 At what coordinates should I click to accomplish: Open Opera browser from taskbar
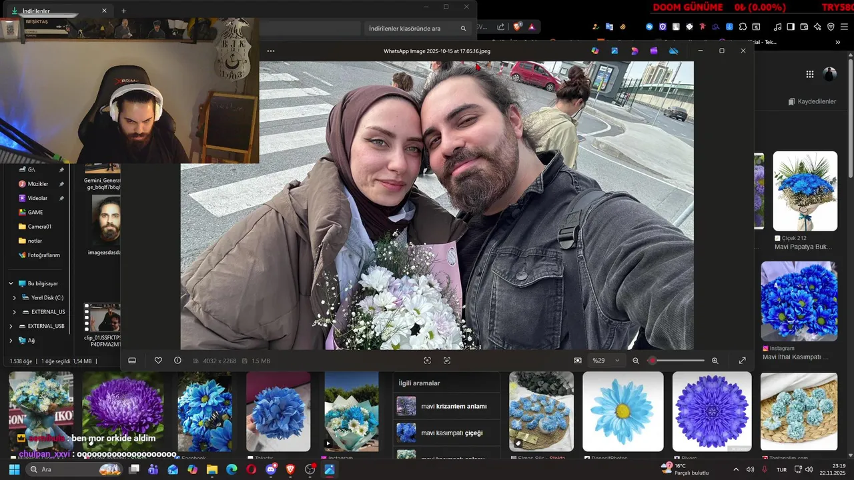coord(251,469)
